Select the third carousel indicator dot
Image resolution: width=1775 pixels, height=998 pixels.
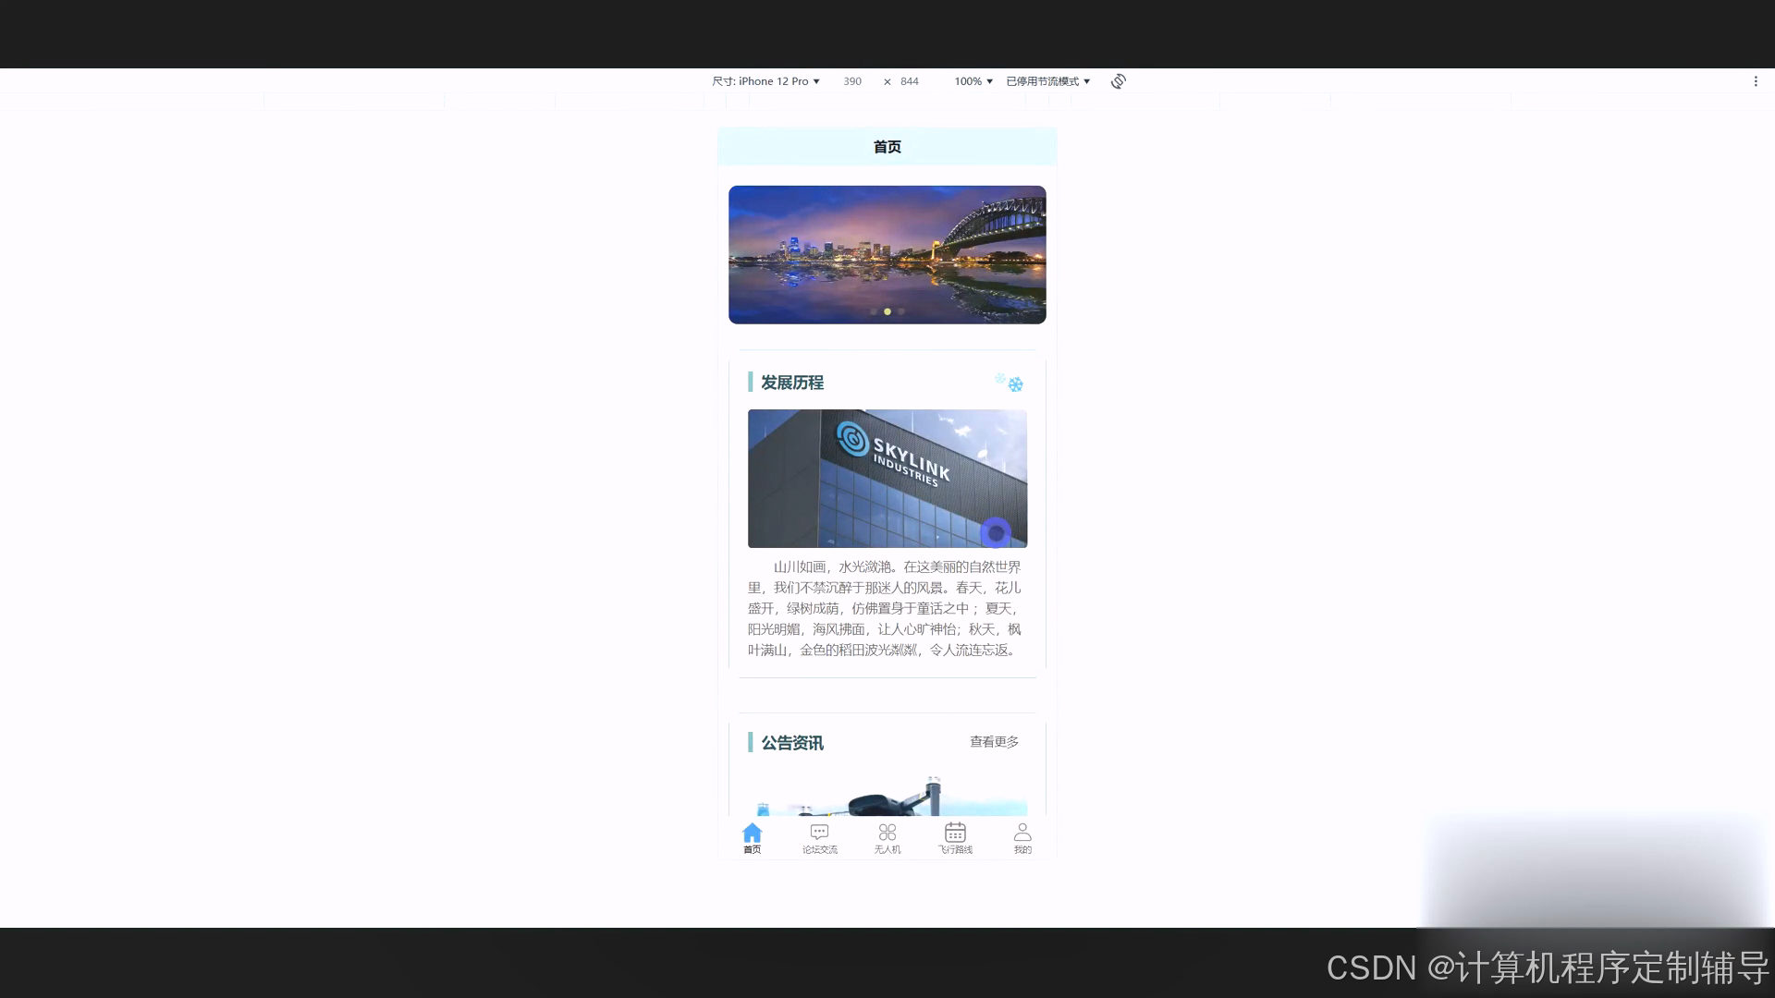(901, 311)
